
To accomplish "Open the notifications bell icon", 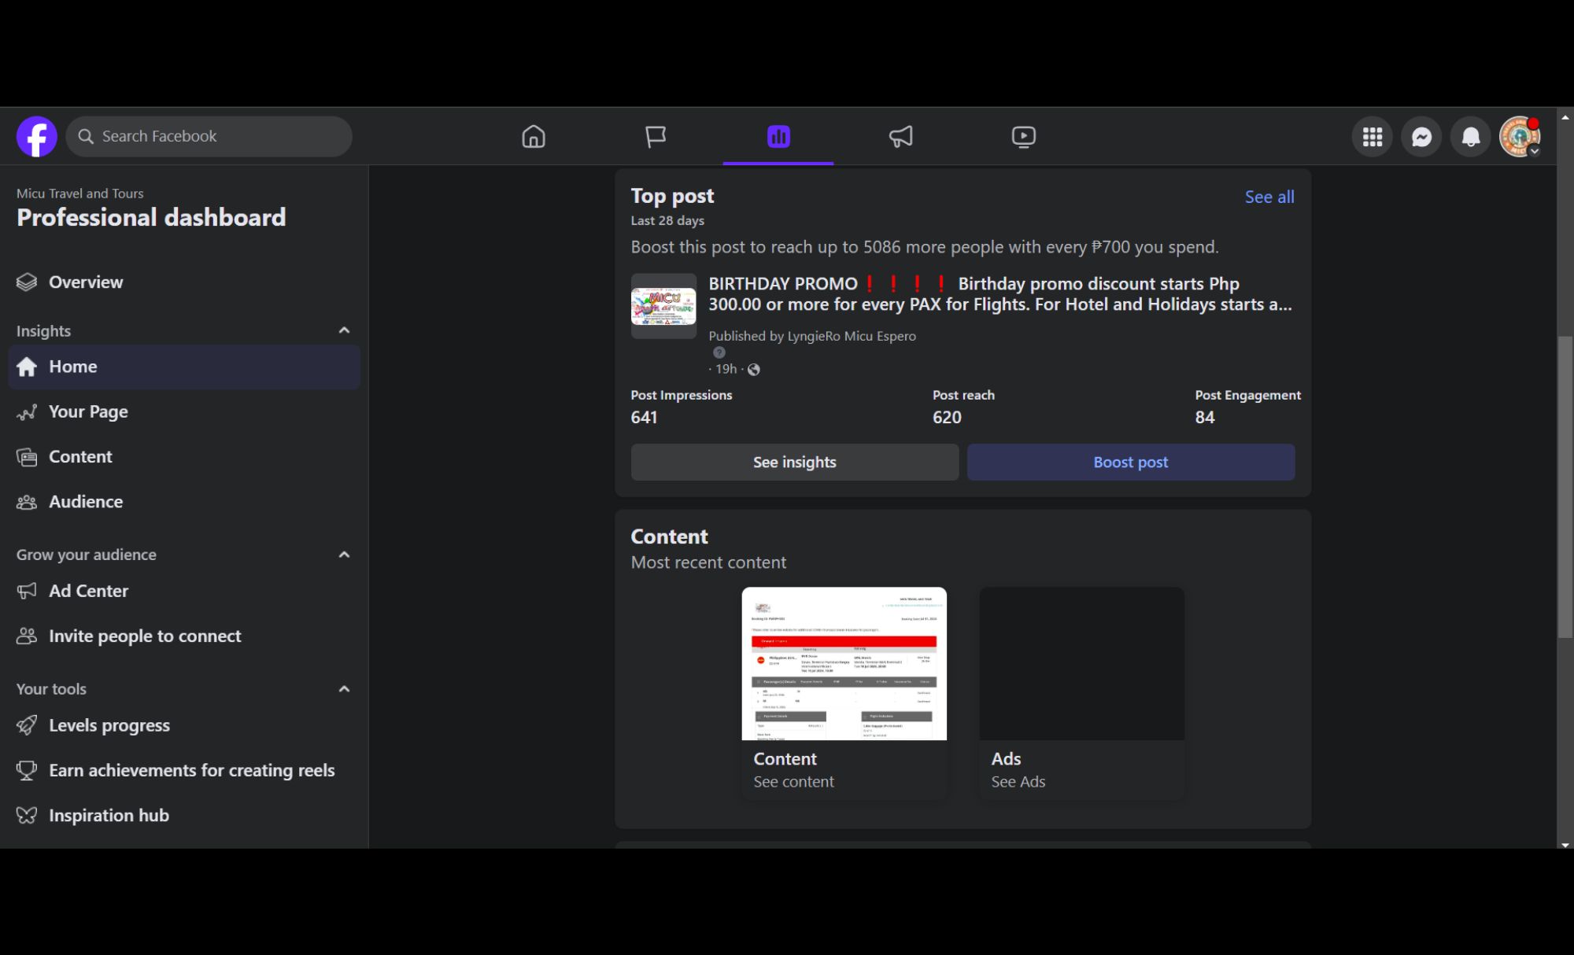I will click(x=1470, y=137).
